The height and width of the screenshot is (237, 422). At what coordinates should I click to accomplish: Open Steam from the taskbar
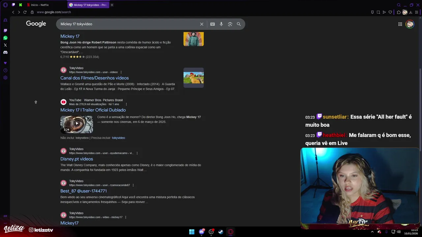click(221, 232)
